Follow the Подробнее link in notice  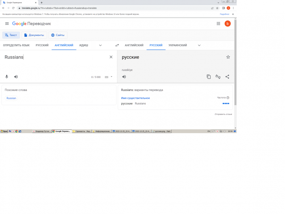tap(224, 14)
